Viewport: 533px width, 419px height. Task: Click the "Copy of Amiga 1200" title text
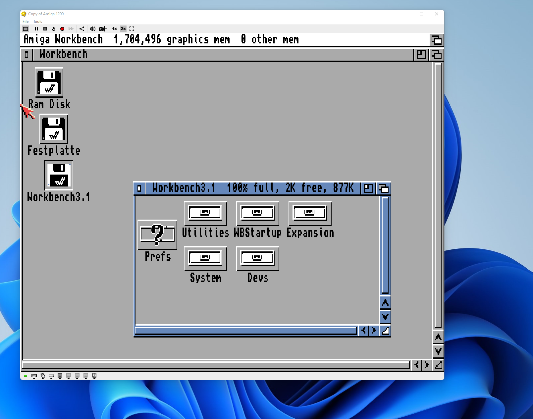pyautogui.click(x=46, y=14)
